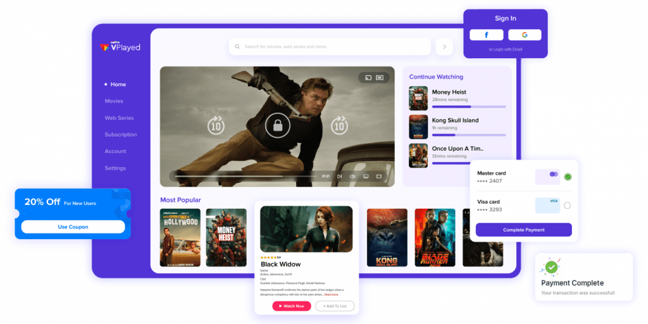Click the arrow button beside search bar
This screenshot has width=648, height=324.
444,47
